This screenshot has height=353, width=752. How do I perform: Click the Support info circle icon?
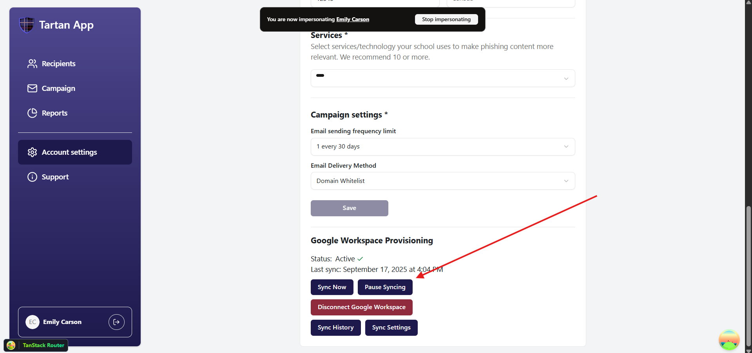tap(32, 177)
